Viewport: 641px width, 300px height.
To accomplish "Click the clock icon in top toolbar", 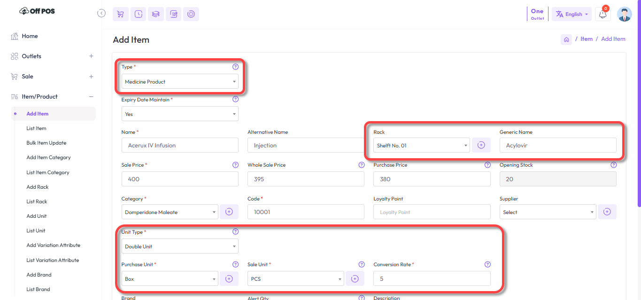I will point(138,14).
